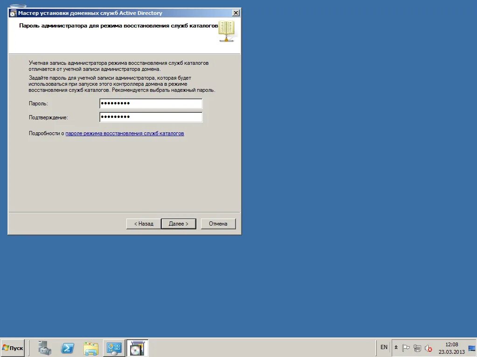Open the пароле режима восстановления служб каталогов link
This screenshot has width=477, height=357.
[124, 133]
